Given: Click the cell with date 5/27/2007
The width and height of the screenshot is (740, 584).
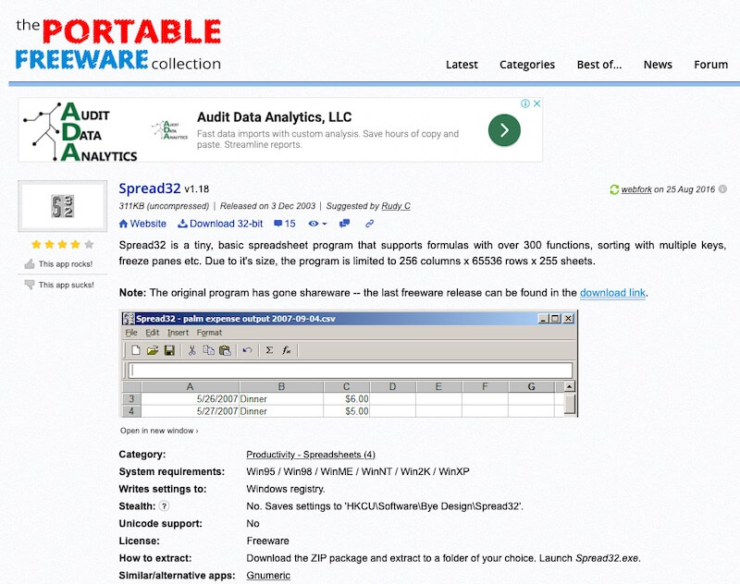Looking at the screenshot, I should 190,411.
